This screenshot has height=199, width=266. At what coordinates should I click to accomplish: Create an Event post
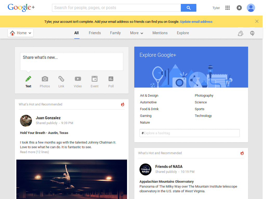pos(95,82)
